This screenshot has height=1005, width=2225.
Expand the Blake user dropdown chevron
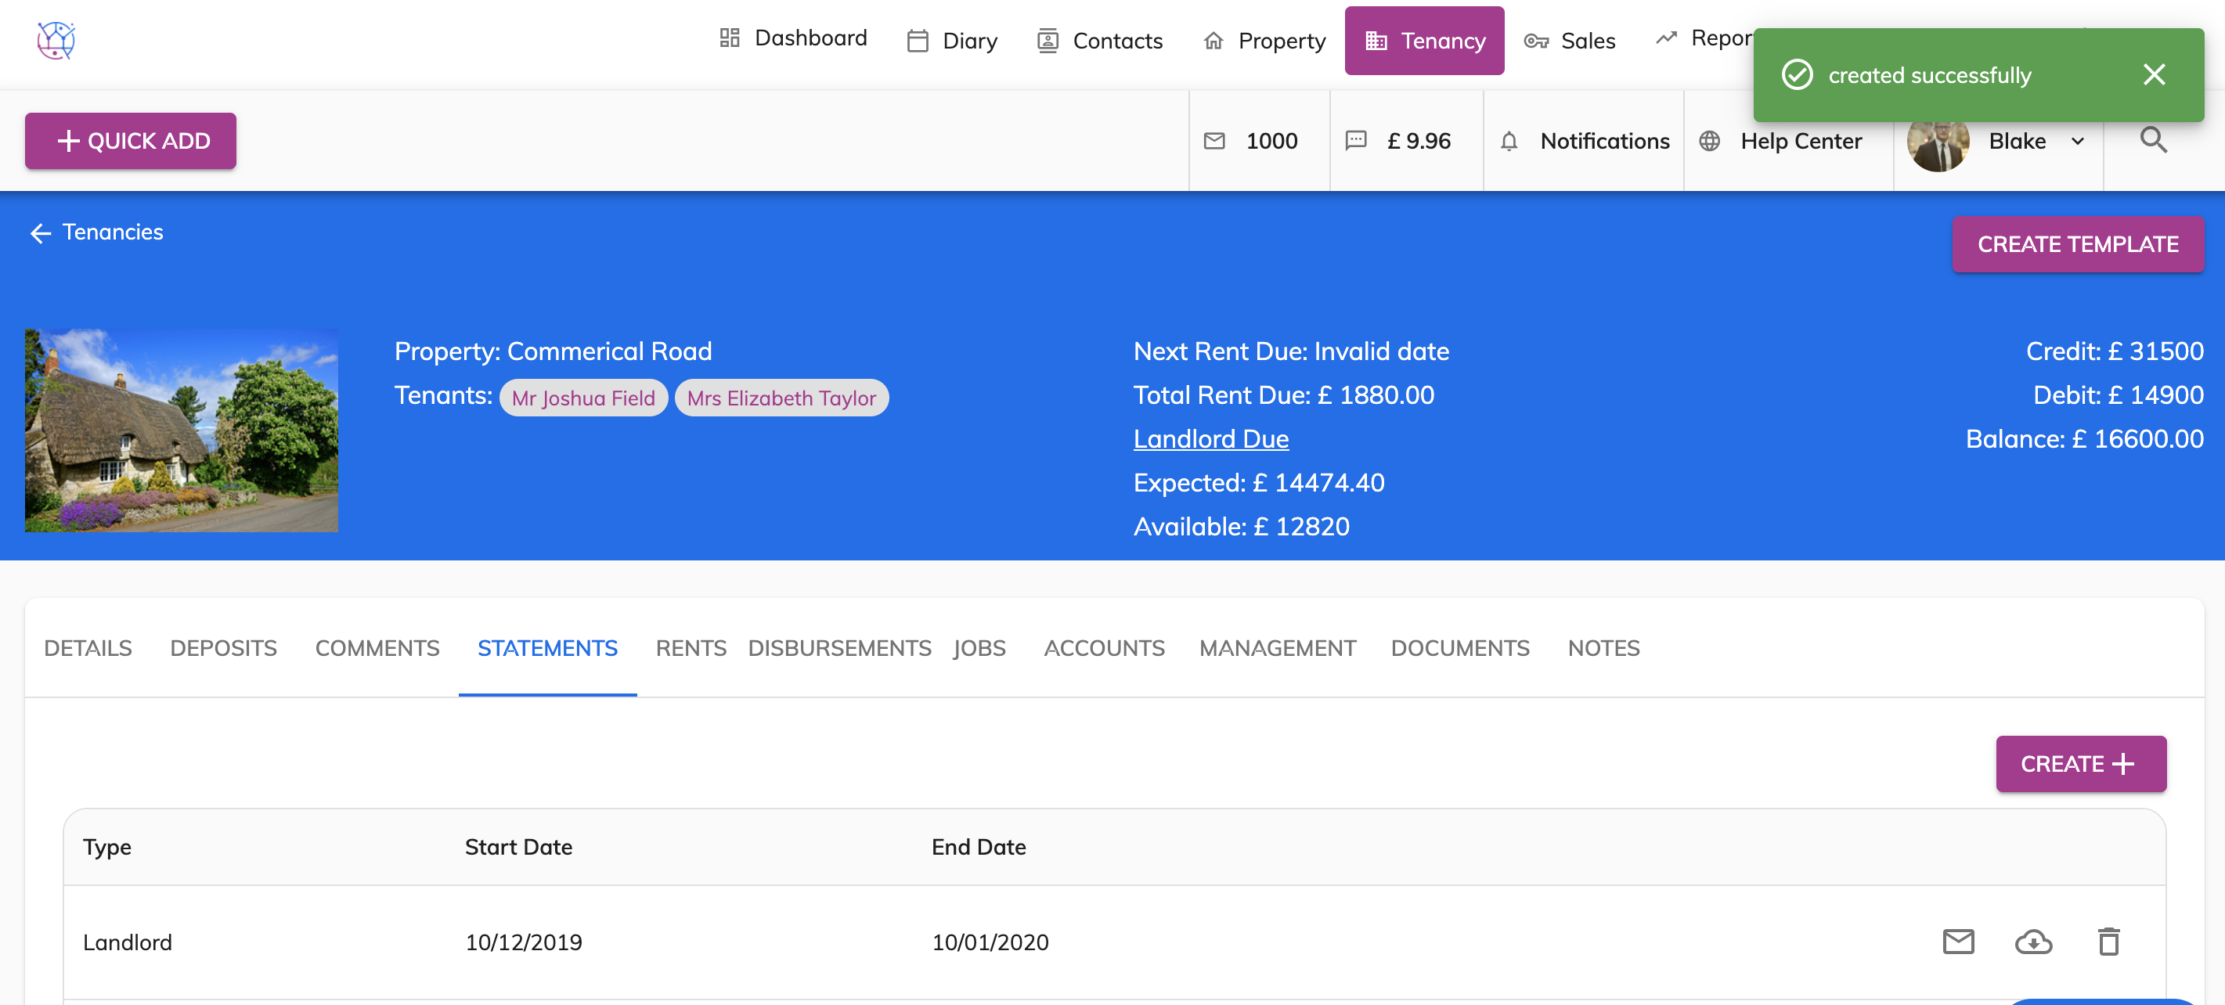[2077, 142]
